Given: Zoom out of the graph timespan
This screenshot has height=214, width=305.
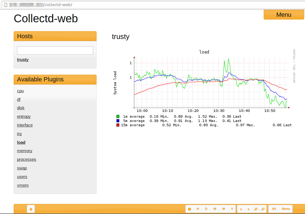Looking at the screenshot, I should click(x=263, y=209).
